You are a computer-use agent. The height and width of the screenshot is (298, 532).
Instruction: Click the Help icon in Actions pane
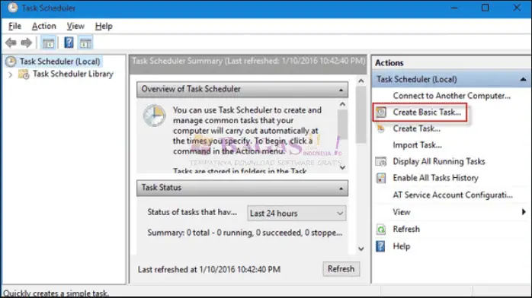[x=380, y=246]
